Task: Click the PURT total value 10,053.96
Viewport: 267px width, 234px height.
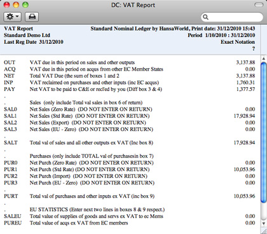Action: 244,196
